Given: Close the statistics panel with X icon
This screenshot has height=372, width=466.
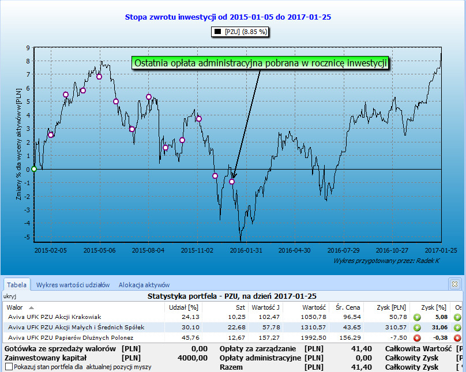Looking at the screenshot, I should (x=454, y=284).
